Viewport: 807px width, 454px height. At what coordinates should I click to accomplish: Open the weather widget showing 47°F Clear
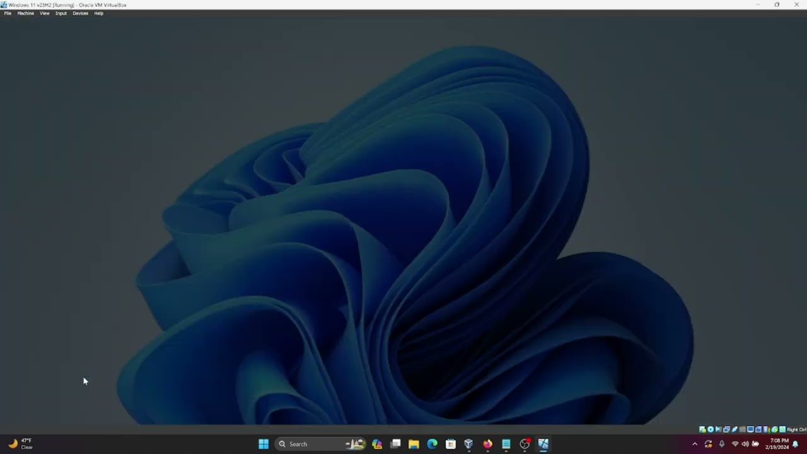[20, 444]
